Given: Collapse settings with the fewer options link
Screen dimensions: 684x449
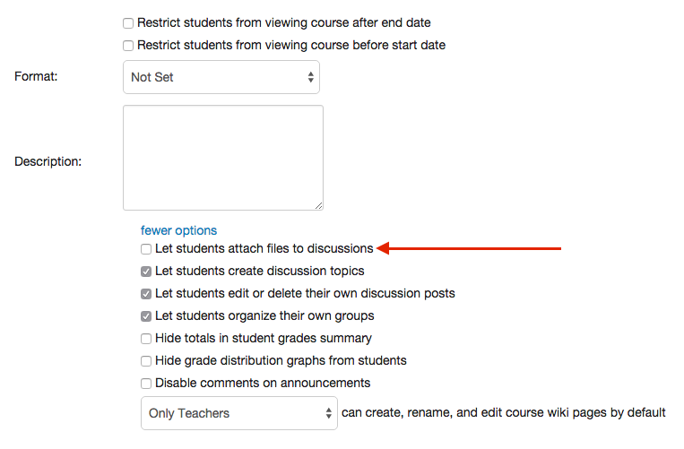Looking at the screenshot, I should pos(178,230).
